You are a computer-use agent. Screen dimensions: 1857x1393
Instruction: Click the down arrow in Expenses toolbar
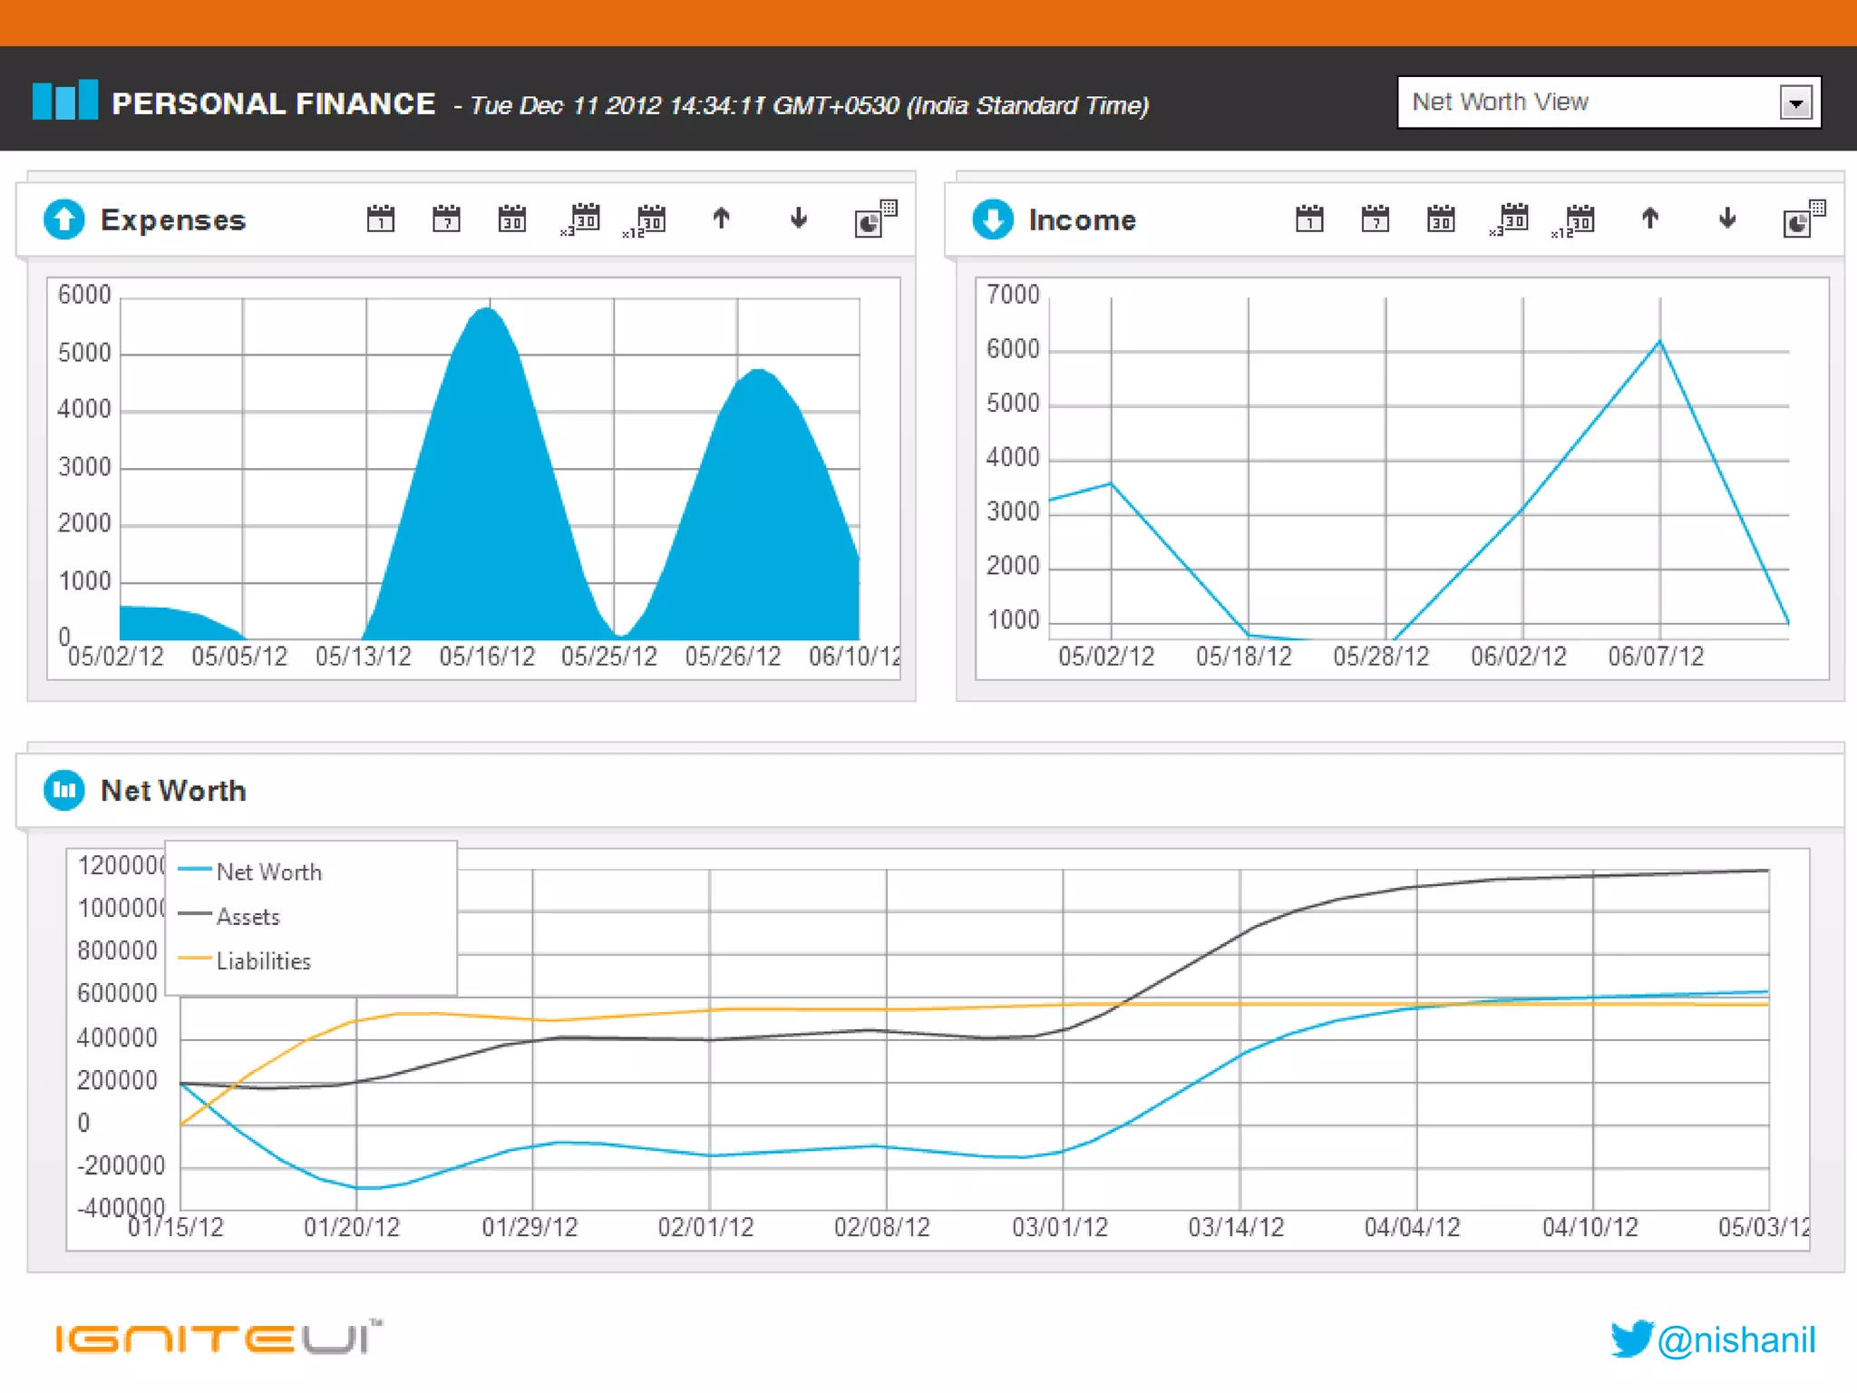[798, 218]
